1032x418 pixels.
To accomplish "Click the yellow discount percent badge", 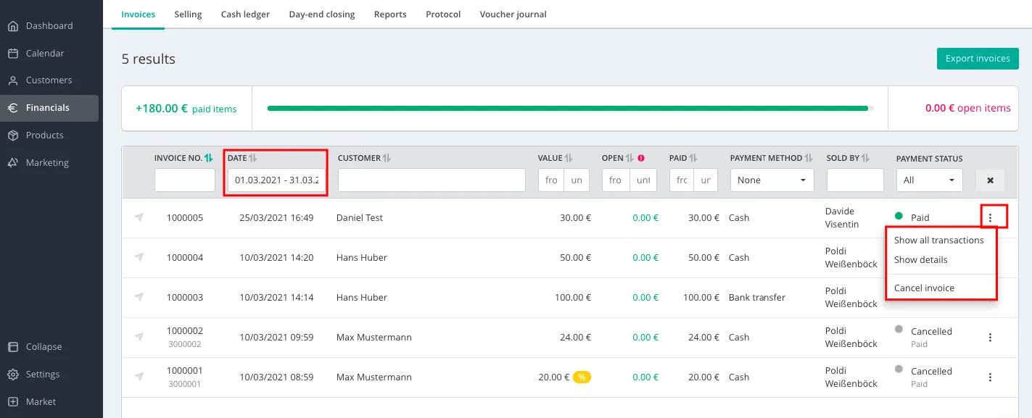I will click(582, 377).
